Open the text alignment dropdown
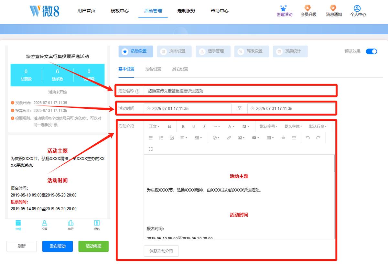The width and height of the screenshot is (388, 276). (x=184, y=138)
